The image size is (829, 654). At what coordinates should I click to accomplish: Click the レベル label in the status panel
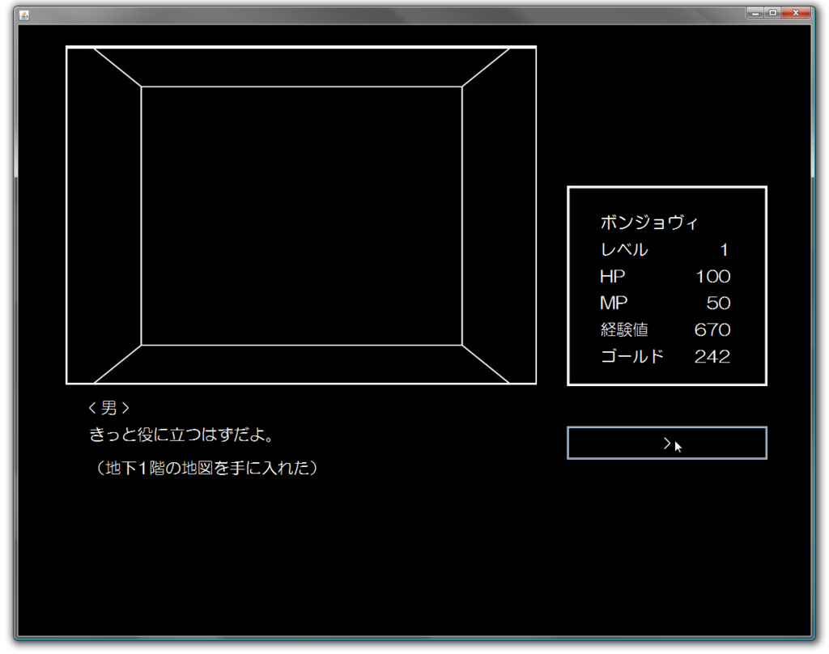(624, 249)
